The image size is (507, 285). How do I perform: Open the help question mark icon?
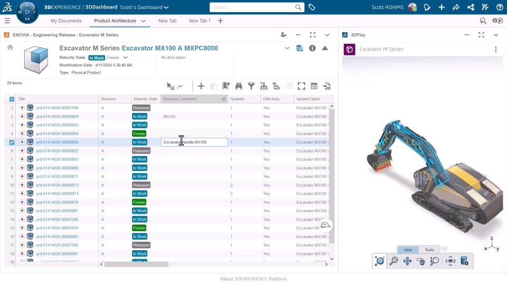(499, 7)
